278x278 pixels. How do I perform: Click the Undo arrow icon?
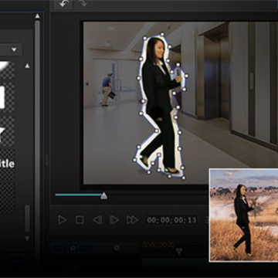(63, 5)
